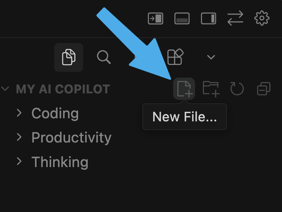
Task: Expand the Productivity folder arrow
Action: (x=19, y=137)
